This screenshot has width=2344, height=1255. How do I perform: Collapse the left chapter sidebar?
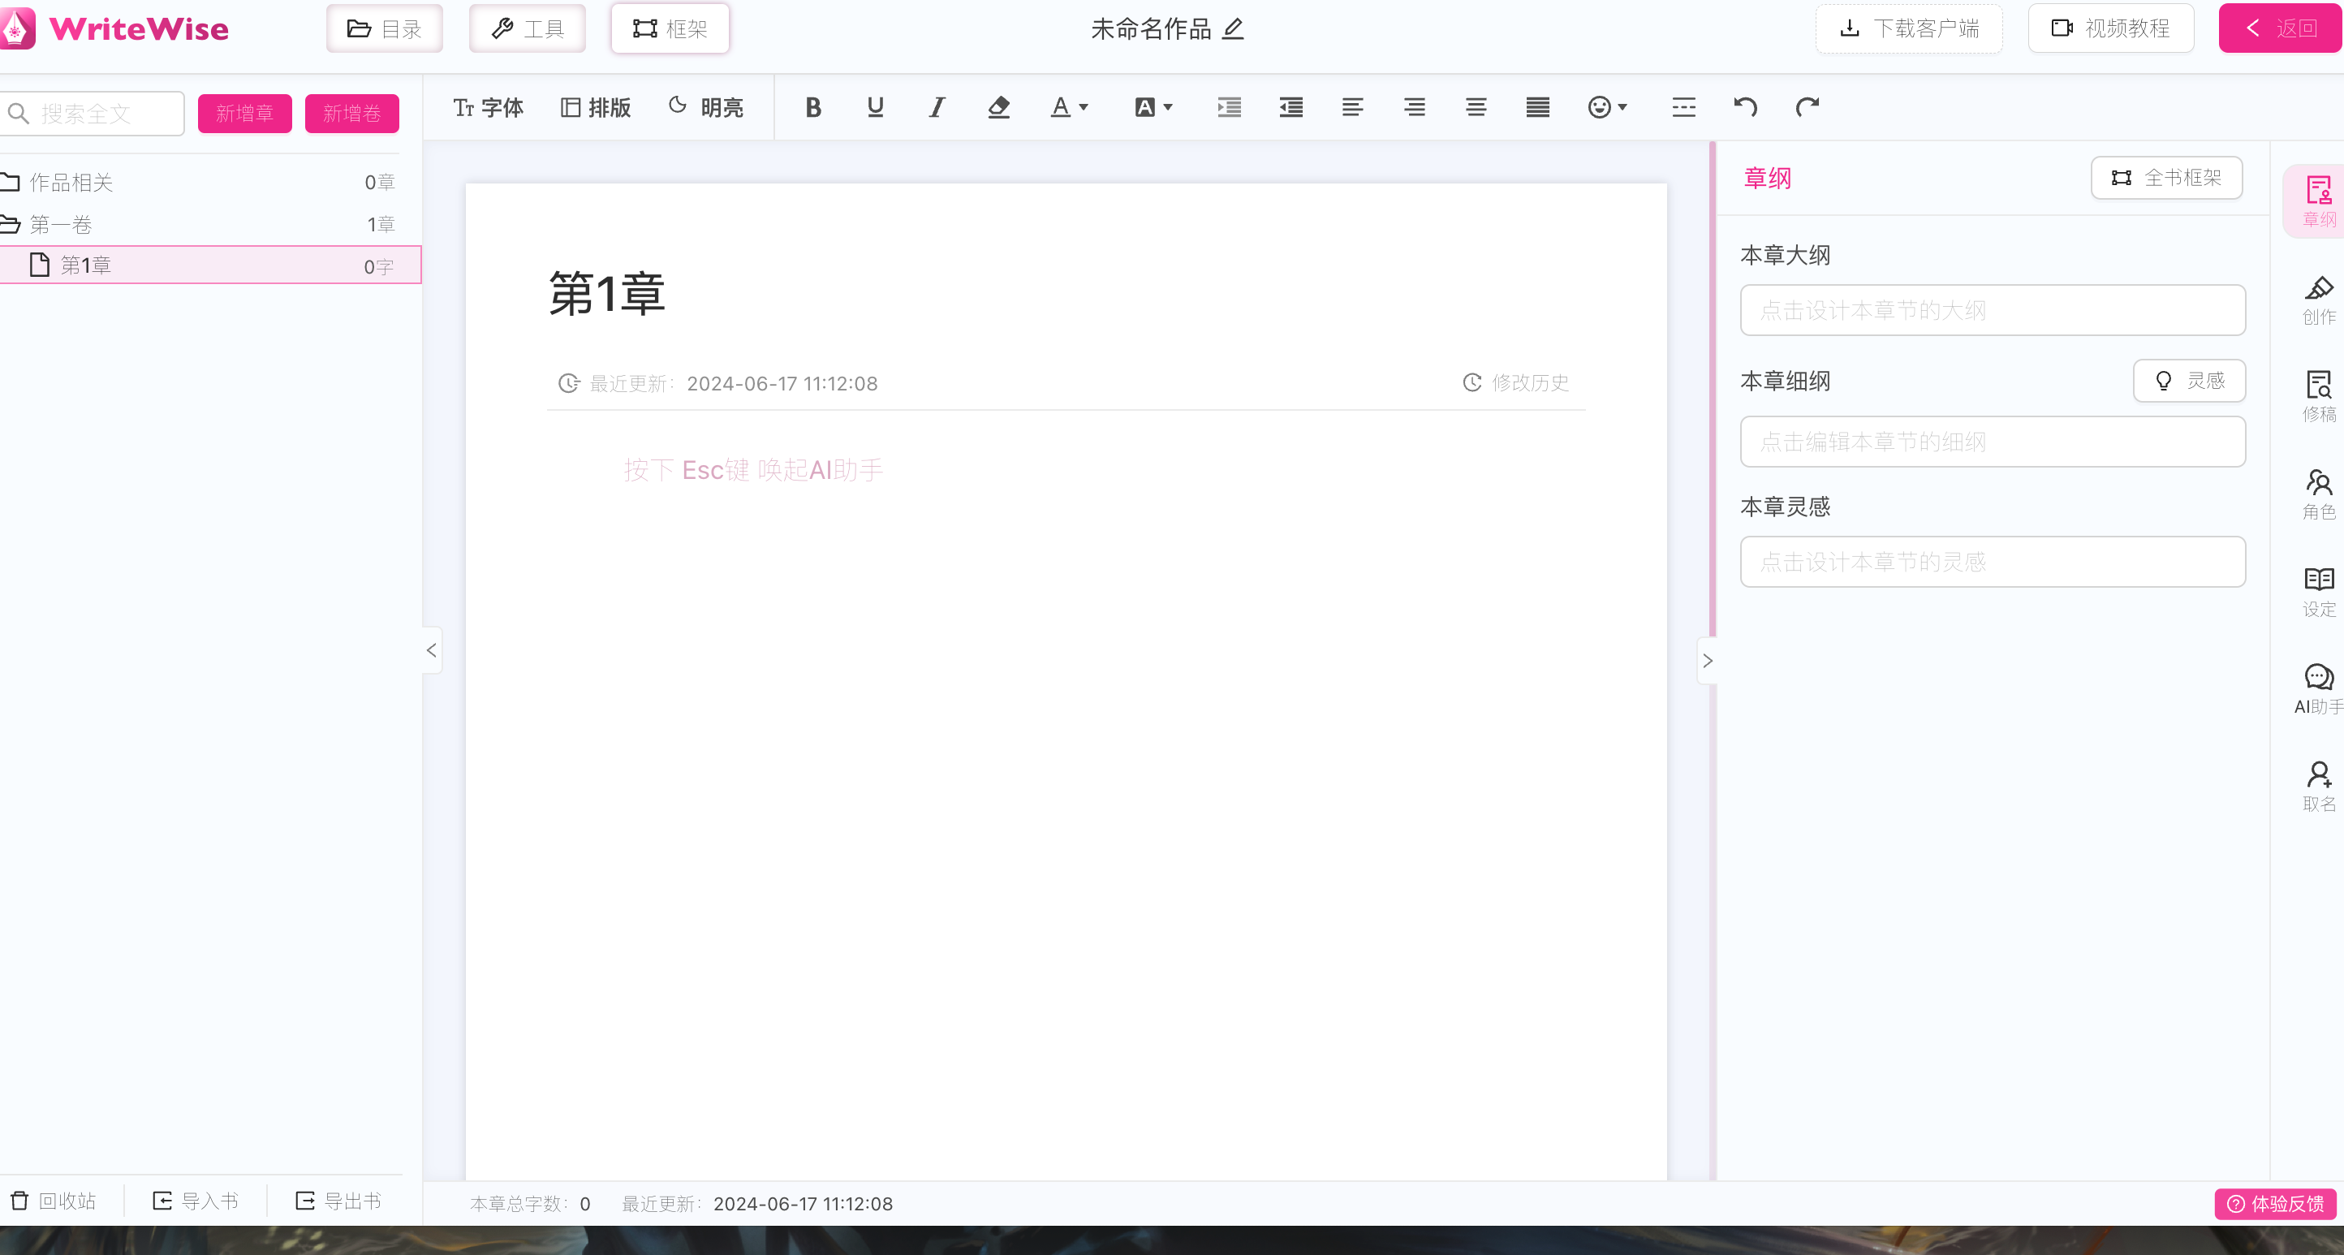tap(431, 649)
